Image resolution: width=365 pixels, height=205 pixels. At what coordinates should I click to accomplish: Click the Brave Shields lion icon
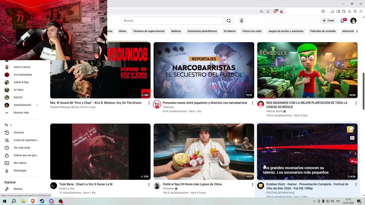pyautogui.click(x=275, y=11)
